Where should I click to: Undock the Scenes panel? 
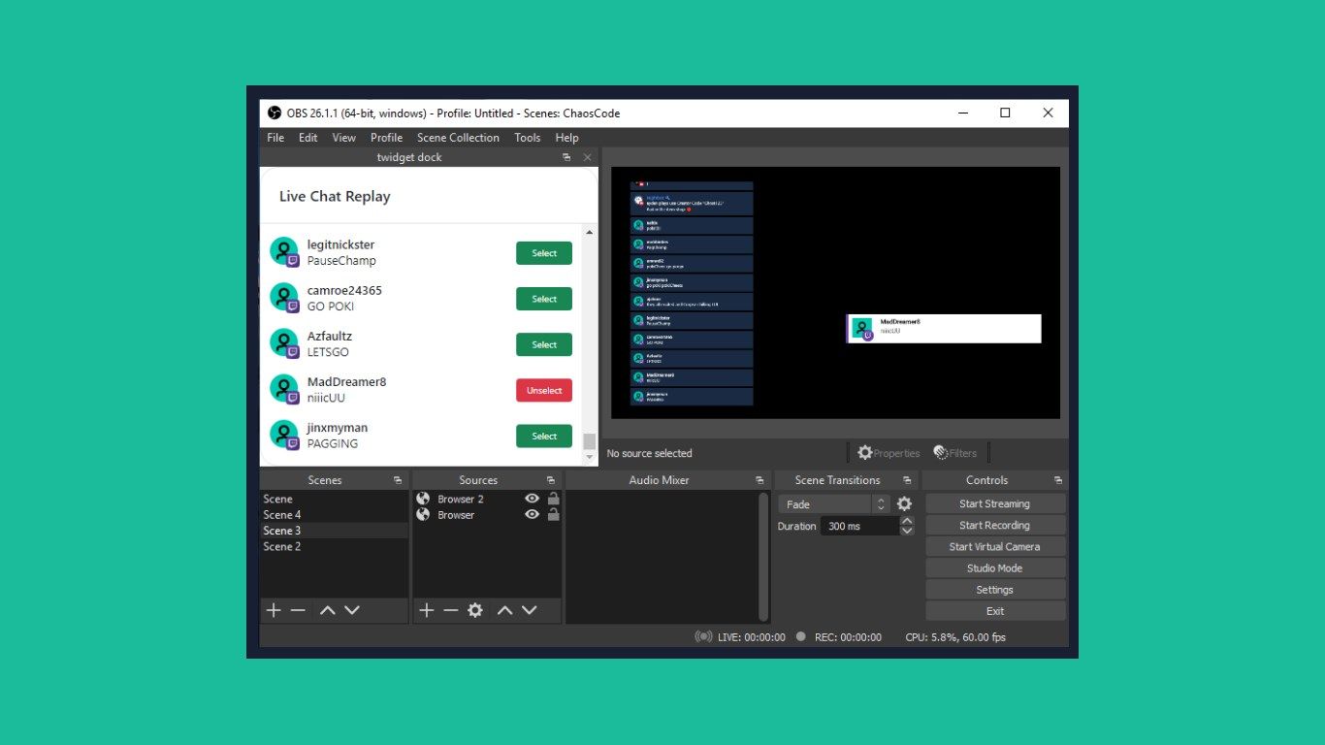pyautogui.click(x=398, y=480)
